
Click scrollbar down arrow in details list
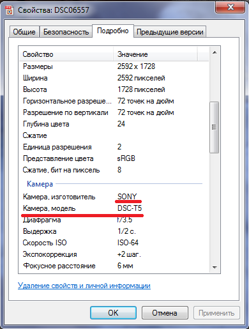coord(215,267)
